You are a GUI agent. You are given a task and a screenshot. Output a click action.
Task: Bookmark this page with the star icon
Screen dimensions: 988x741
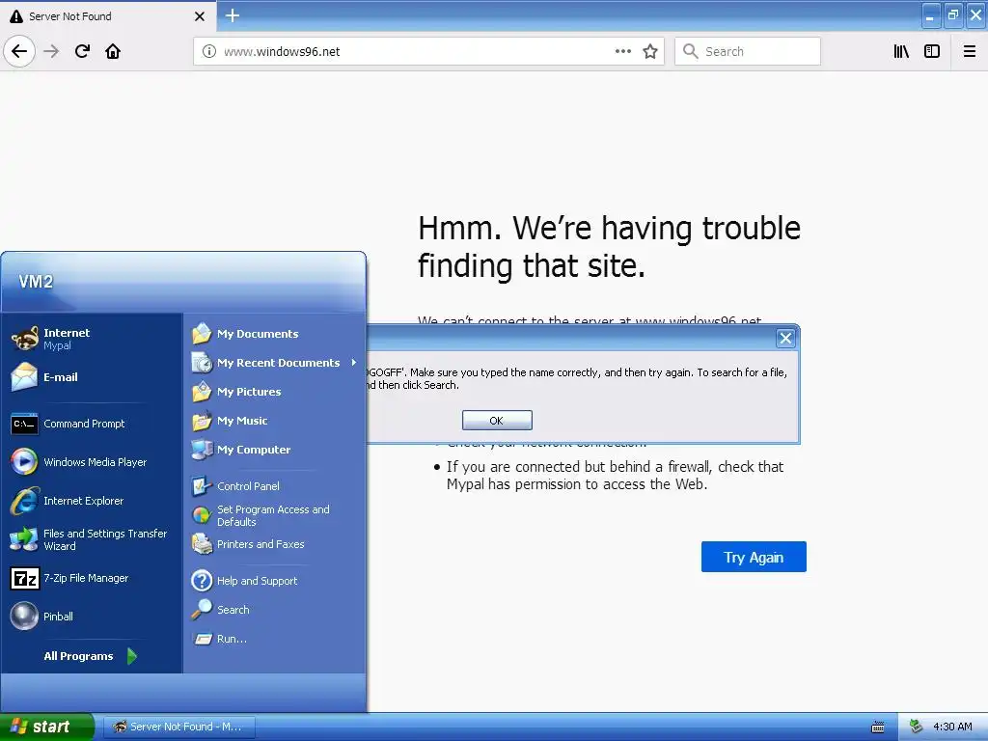pyautogui.click(x=650, y=51)
